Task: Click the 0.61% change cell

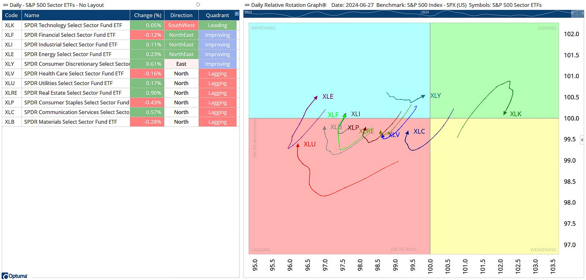Action: point(147,64)
